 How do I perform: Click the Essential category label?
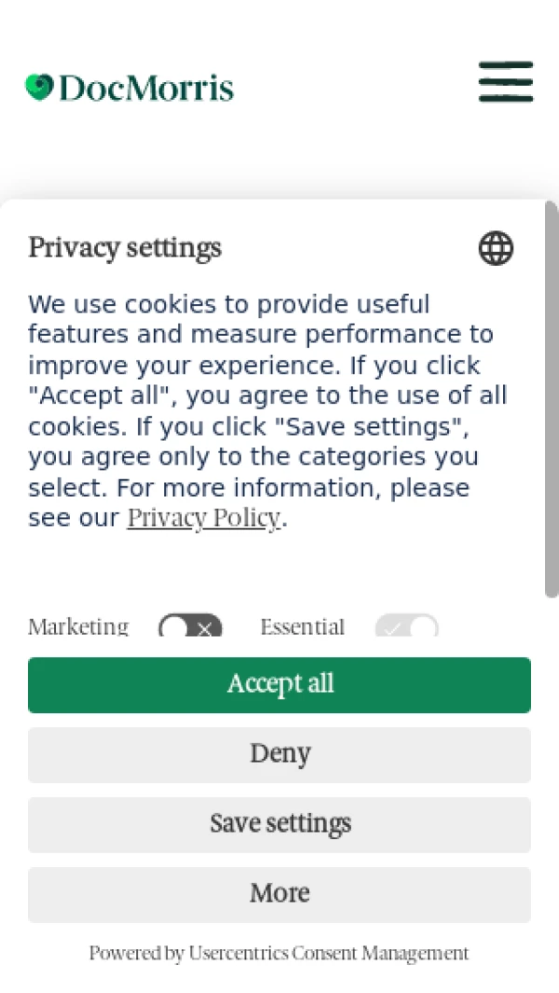click(x=302, y=627)
